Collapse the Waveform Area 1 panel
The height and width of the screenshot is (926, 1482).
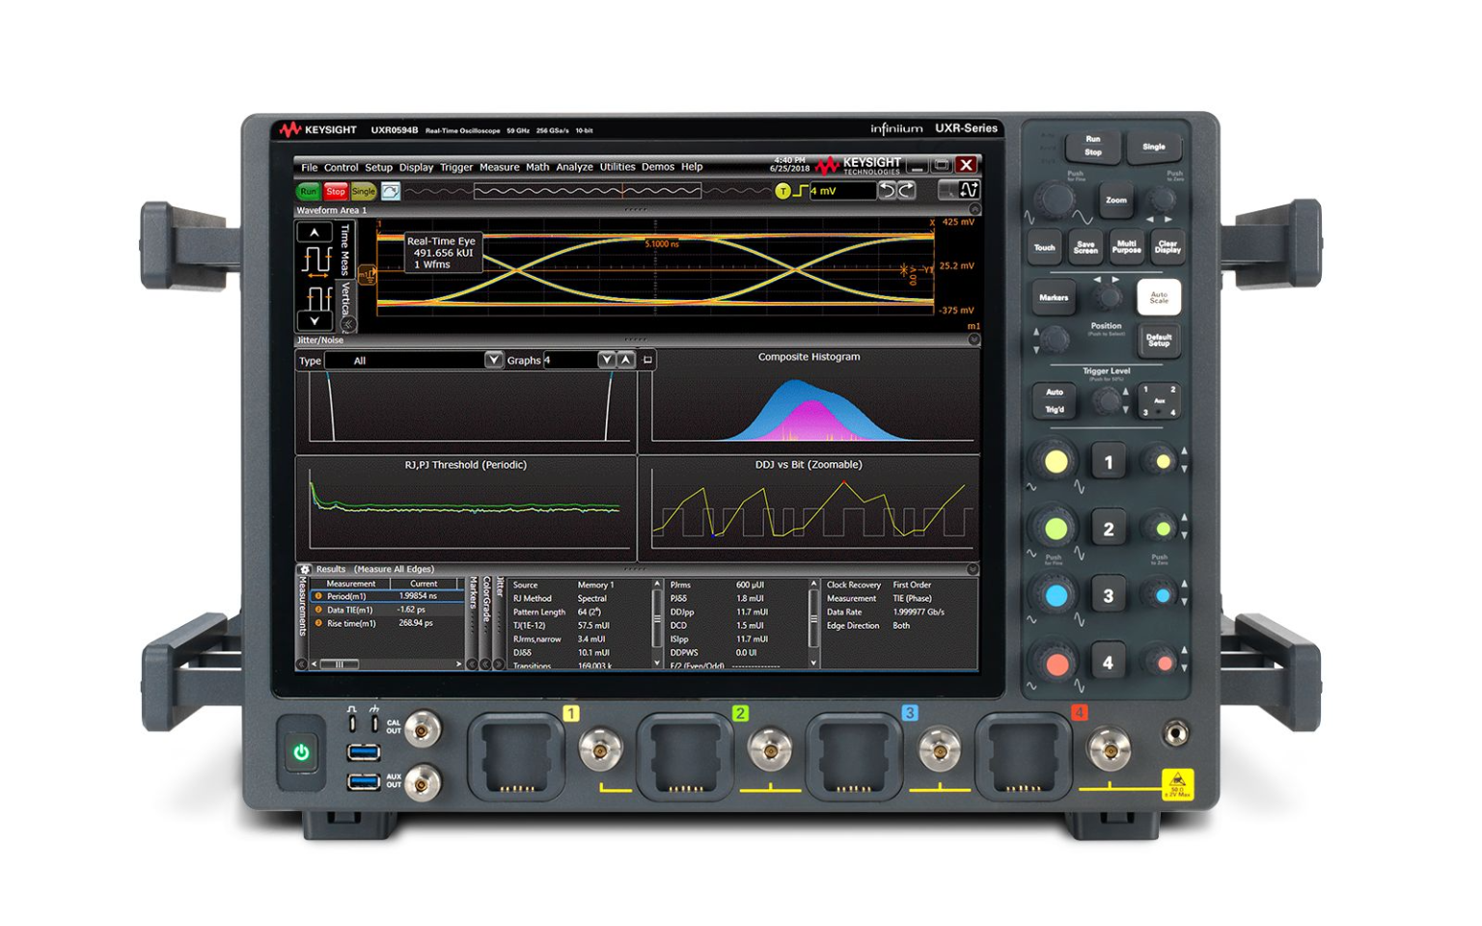[974, 210]
